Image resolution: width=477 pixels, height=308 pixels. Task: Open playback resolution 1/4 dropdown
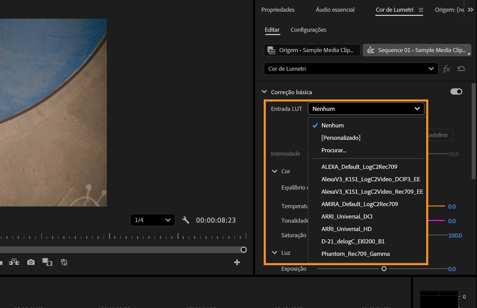pos(152,220)
